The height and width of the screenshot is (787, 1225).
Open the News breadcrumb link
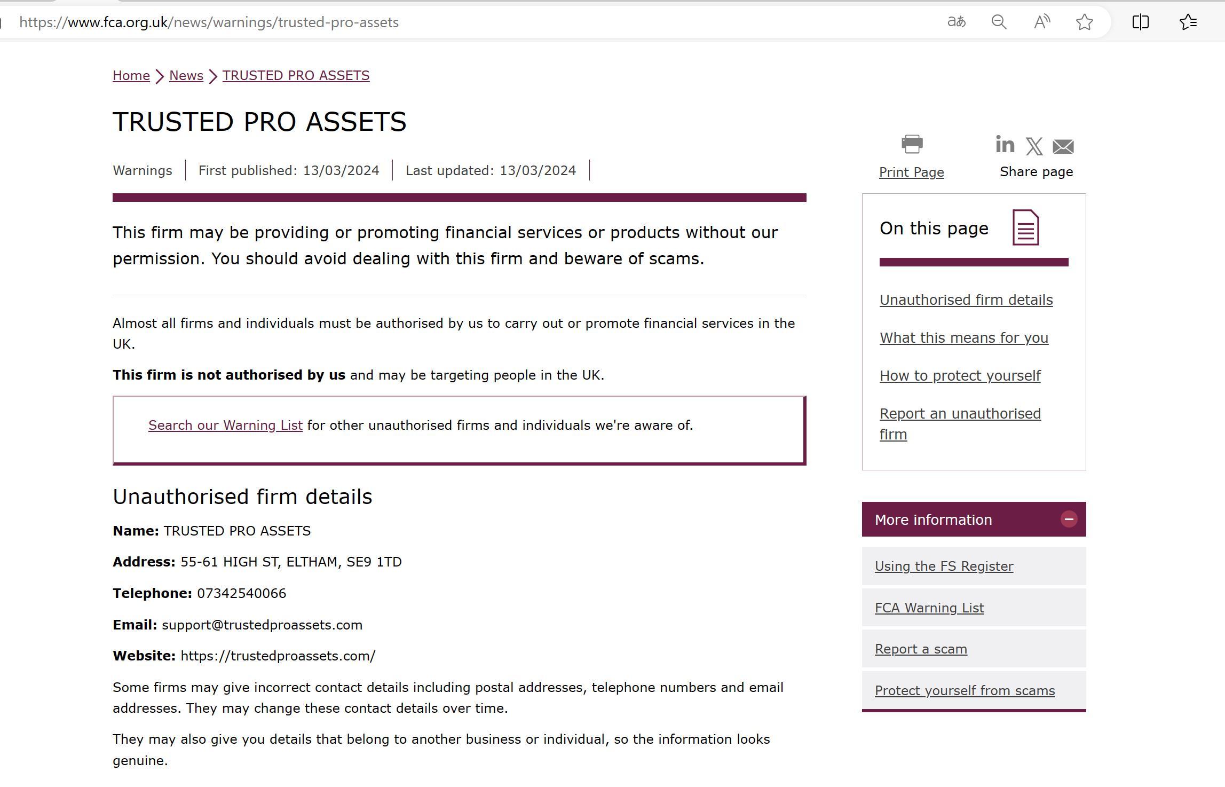tap(186, 76)
